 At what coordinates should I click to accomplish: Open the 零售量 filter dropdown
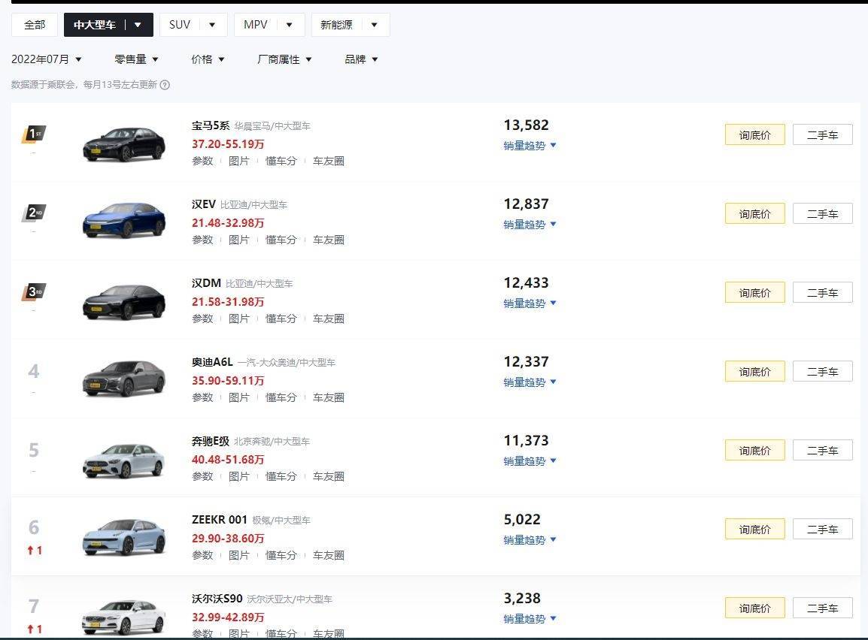pos(136,59)
